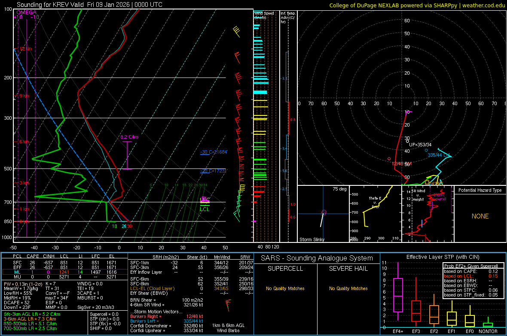Click the 'DCAPE = 52' value
This screenshot has height=336, width=507.
(x=17, y=303)
